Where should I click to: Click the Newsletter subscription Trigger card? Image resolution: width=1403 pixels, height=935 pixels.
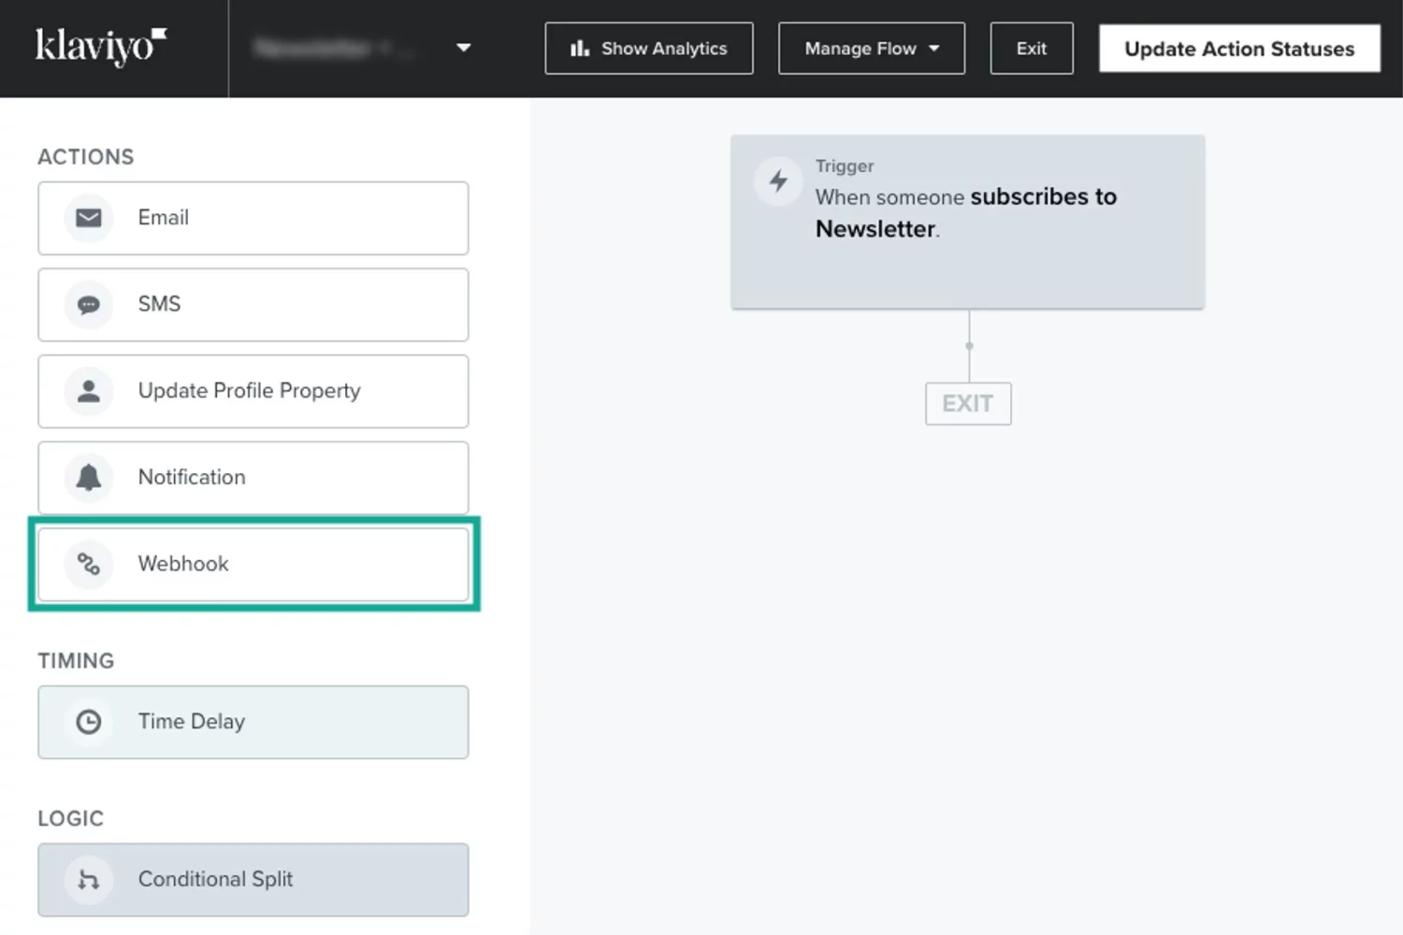pyautogui.click(x=968, y=222)
